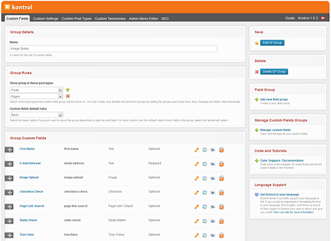This screenshot has height=241, width=331.
Task: Toggle visibility of Radio Check field
Action: coord(213,221)
